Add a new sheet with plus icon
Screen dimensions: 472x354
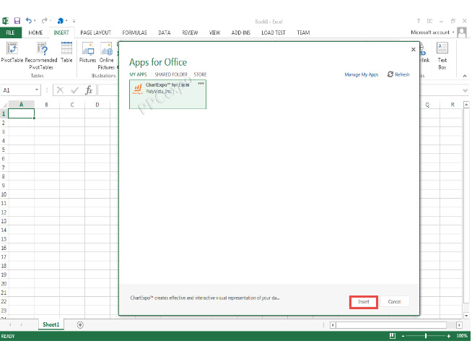point(80,325)
